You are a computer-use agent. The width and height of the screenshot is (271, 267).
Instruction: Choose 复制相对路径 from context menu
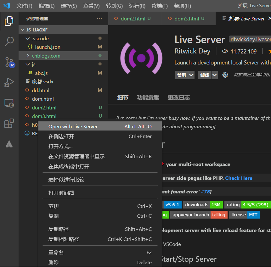click(100, 239)
